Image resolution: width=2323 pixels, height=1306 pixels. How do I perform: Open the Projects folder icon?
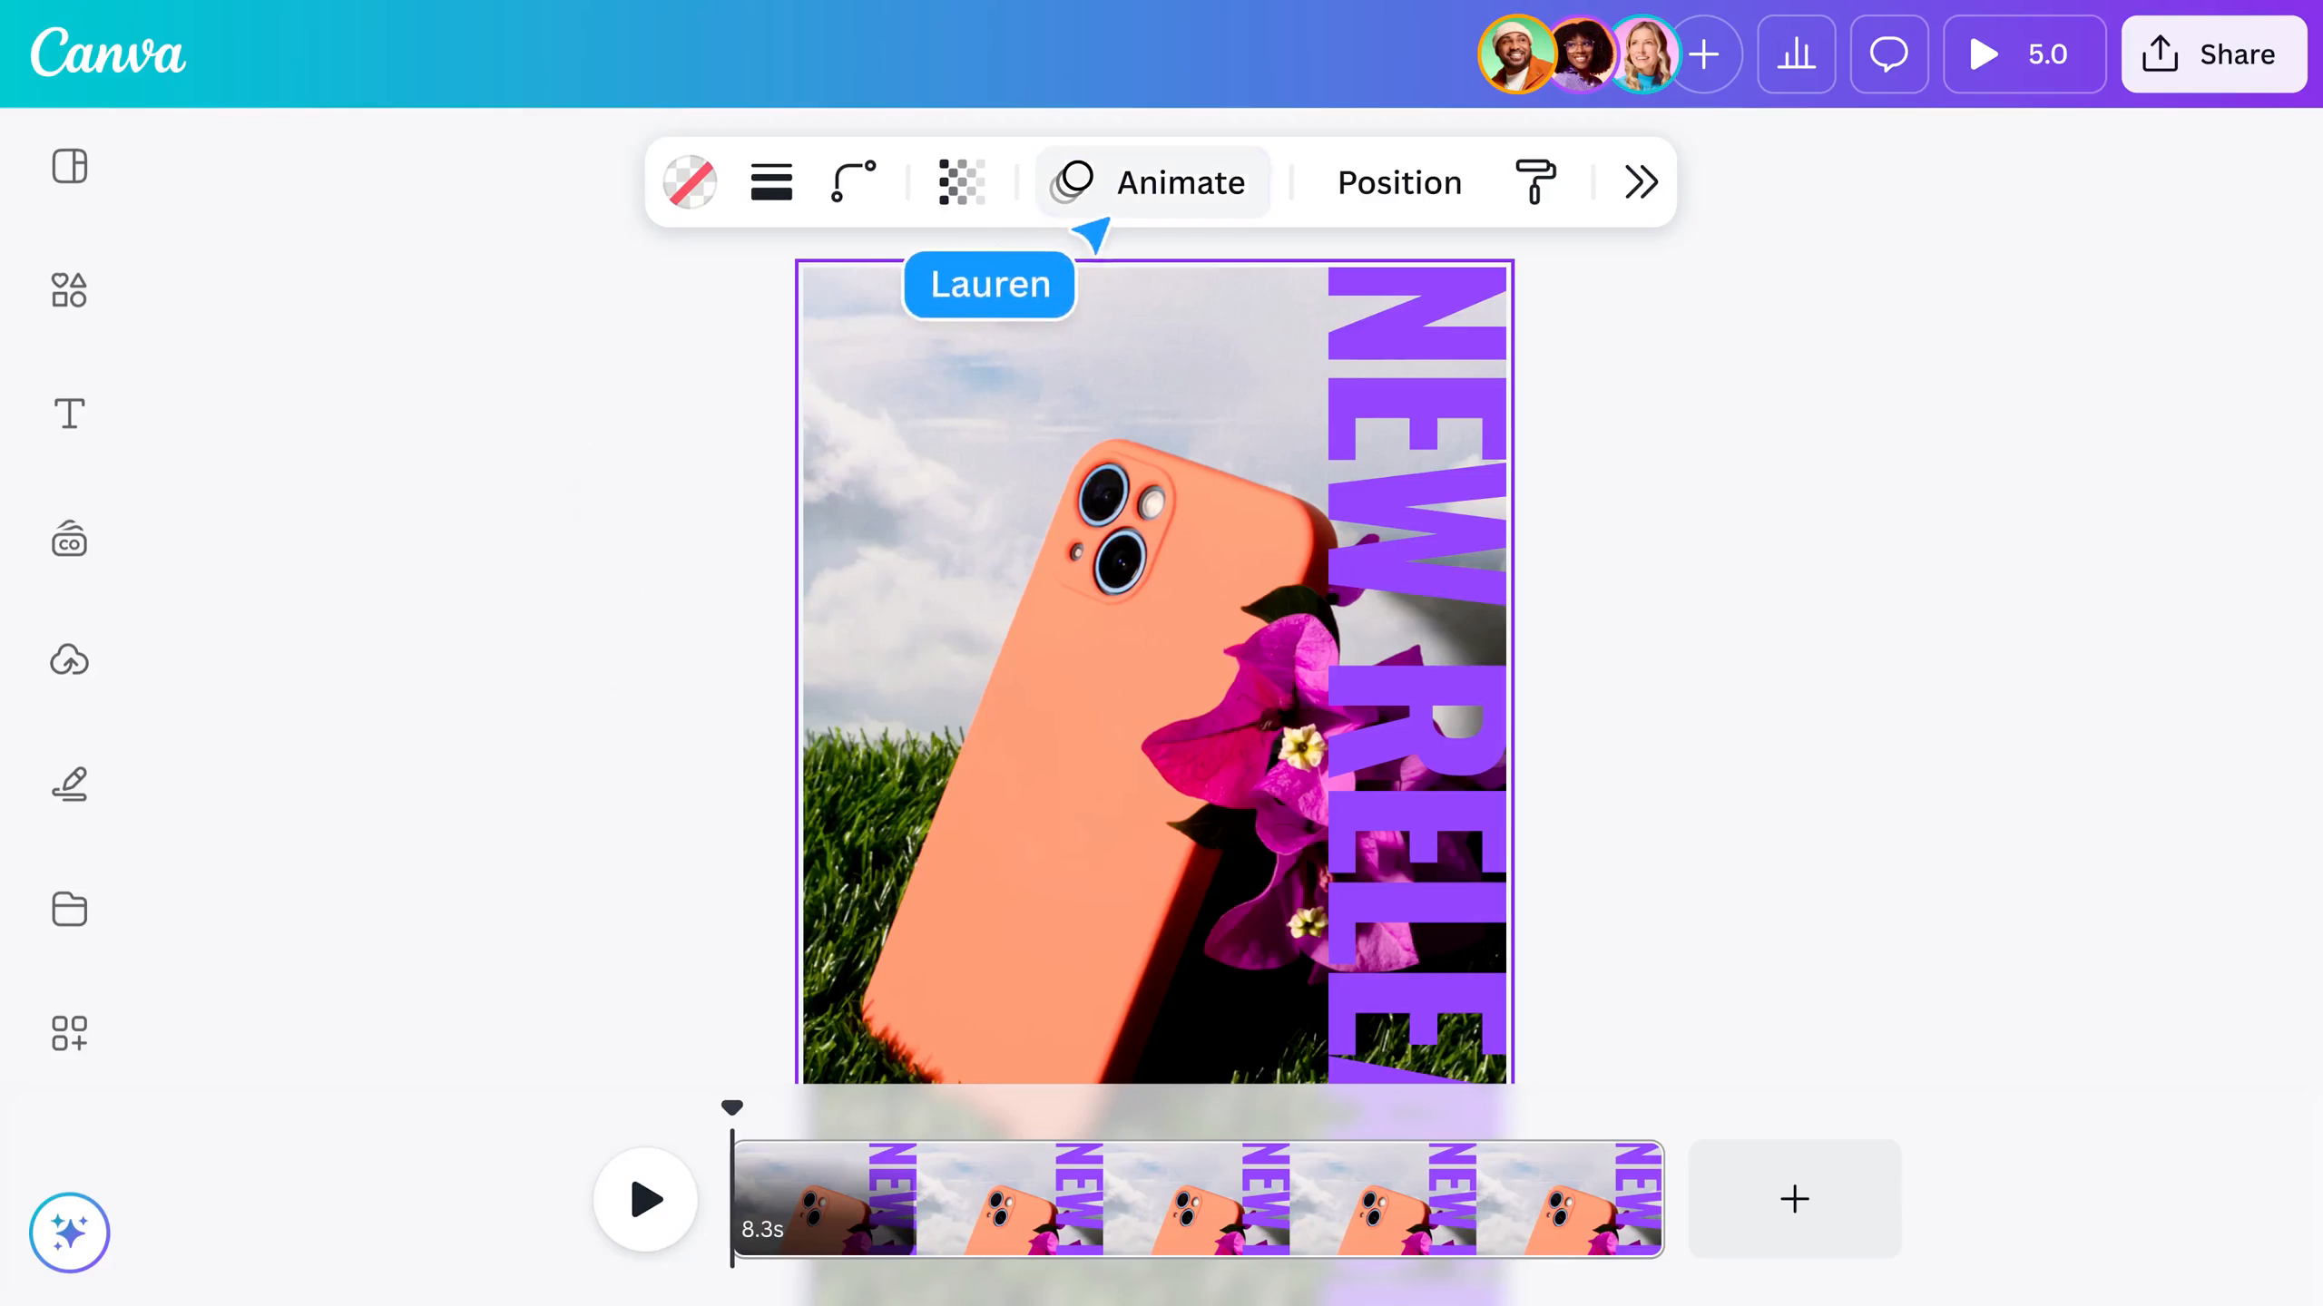click(x=69, y=909)
